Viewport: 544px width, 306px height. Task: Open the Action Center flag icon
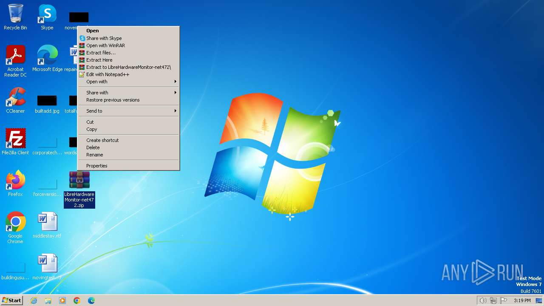(x=504, y=300)
